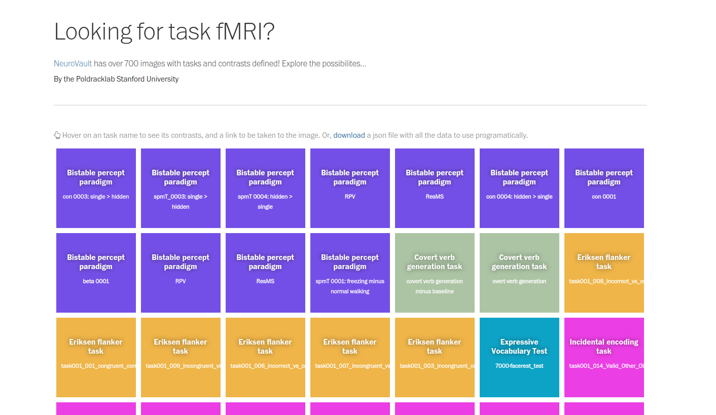Open Eriksen flanker tile task001_007_incongruent
The image size is (716, 415).
point(350,357)
